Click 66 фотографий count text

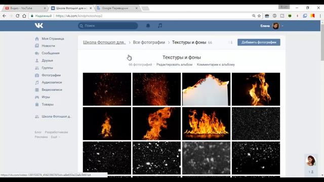[140, 65]
